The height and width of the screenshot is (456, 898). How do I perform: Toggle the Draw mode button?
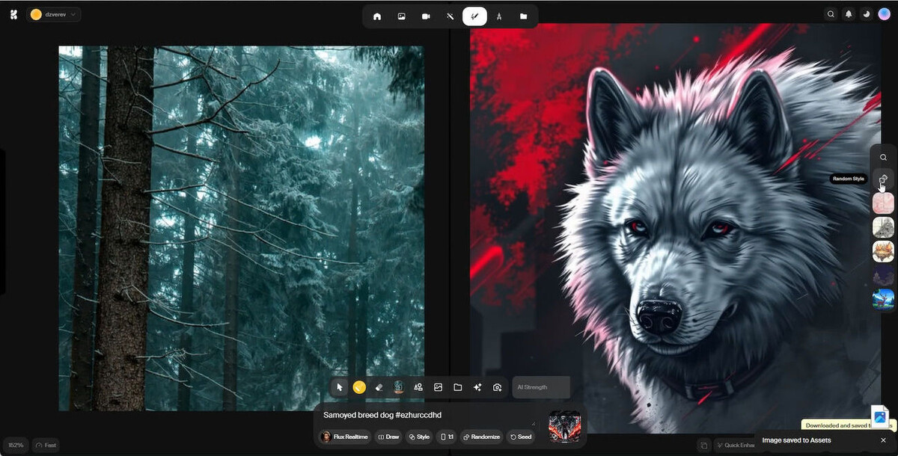tap(389, 437)
